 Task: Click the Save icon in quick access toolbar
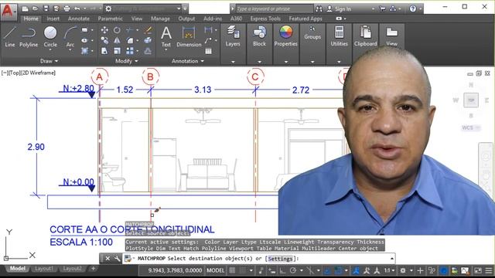(x=46, y=8)
